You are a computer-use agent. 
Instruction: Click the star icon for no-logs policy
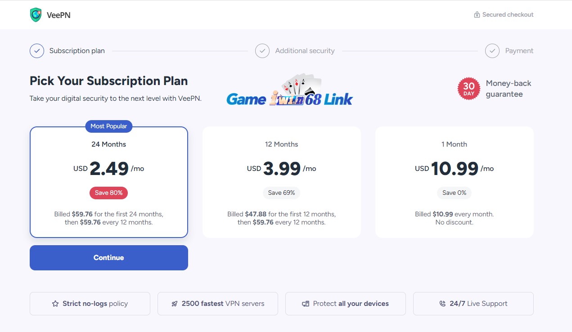[55, 304]
